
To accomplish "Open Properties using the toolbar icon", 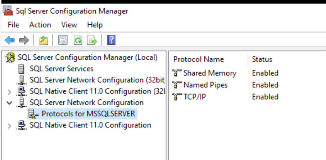I will click(63, 40).
